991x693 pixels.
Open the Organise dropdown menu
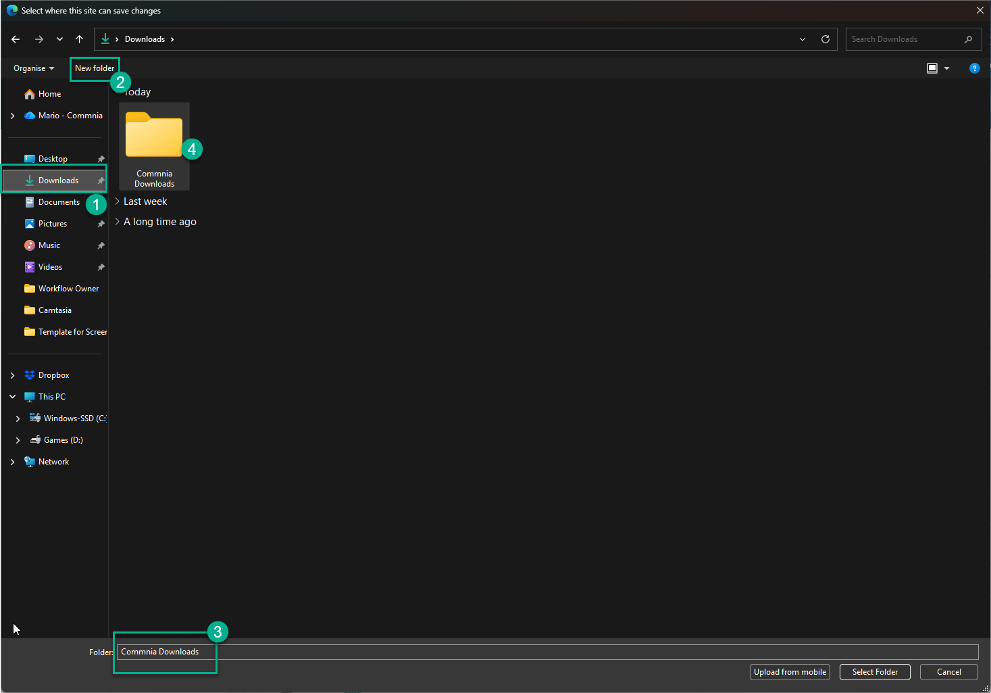(x=33, y=68)
